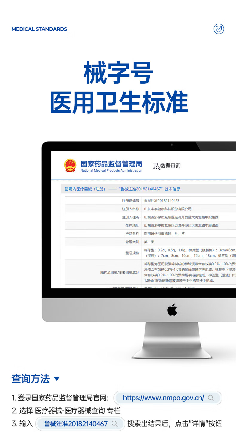Viewport: 236px width, 448px height.
Task: Click the magnifier beside 鲁械注准20182140467 search pill
Action: (114, 424)
